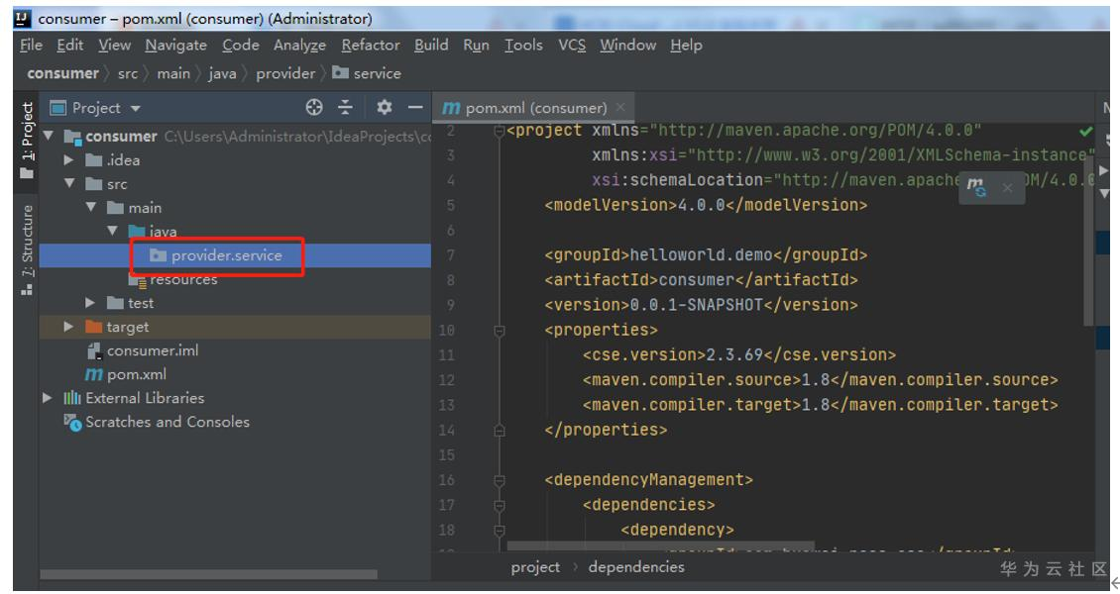Collapse the consumer project root node
Image resolution: width=1120 pixels, height=594 pixels.
[49, 136]
